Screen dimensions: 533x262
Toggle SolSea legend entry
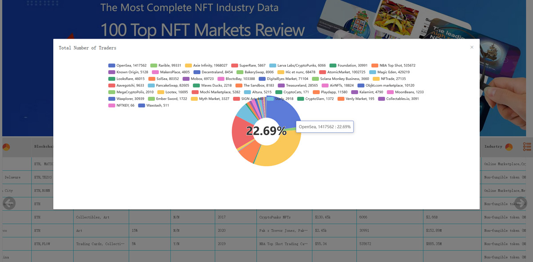tap(163, 79)
